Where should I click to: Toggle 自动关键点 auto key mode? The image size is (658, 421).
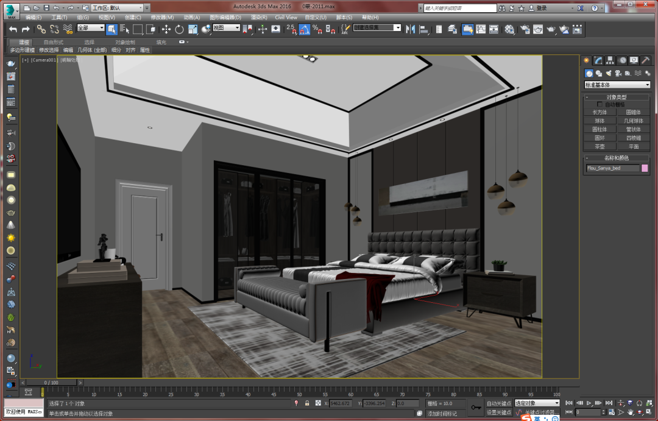(x=498, y=403)
